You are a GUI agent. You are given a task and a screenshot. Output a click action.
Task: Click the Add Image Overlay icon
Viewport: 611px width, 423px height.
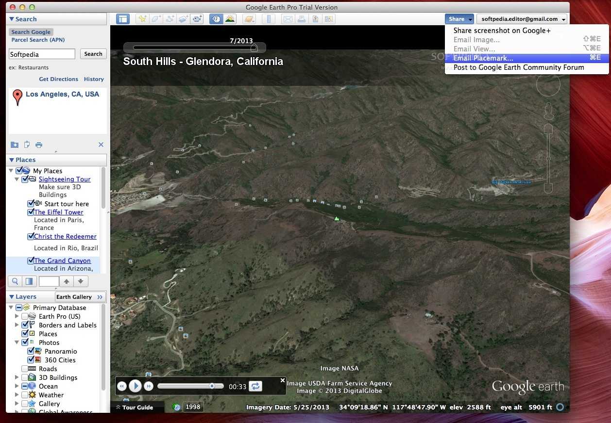tap(183, 19)
